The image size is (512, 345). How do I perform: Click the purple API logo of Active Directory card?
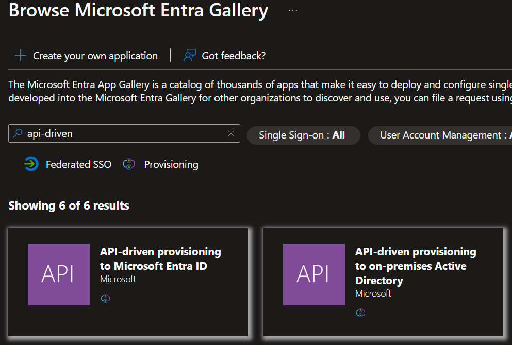314,274
